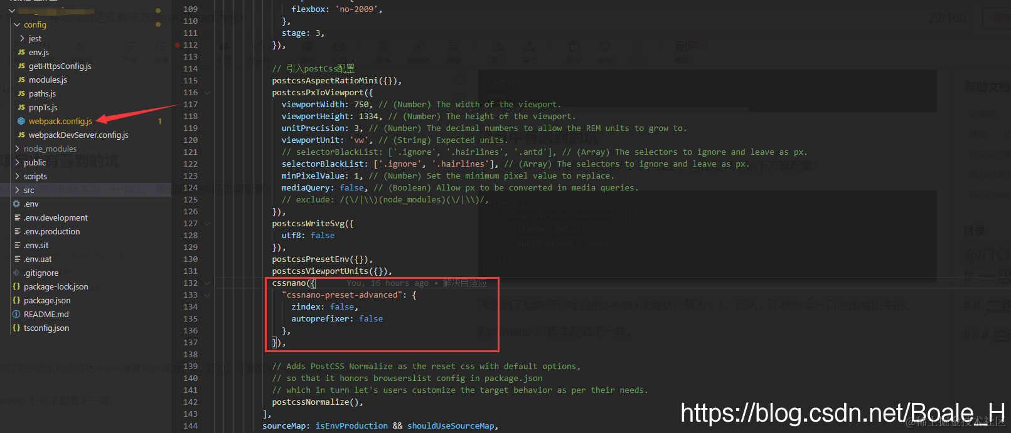Click 'unitPrecision' in the code
This screenshot has width=1011, height=433.
pos(313,128)
